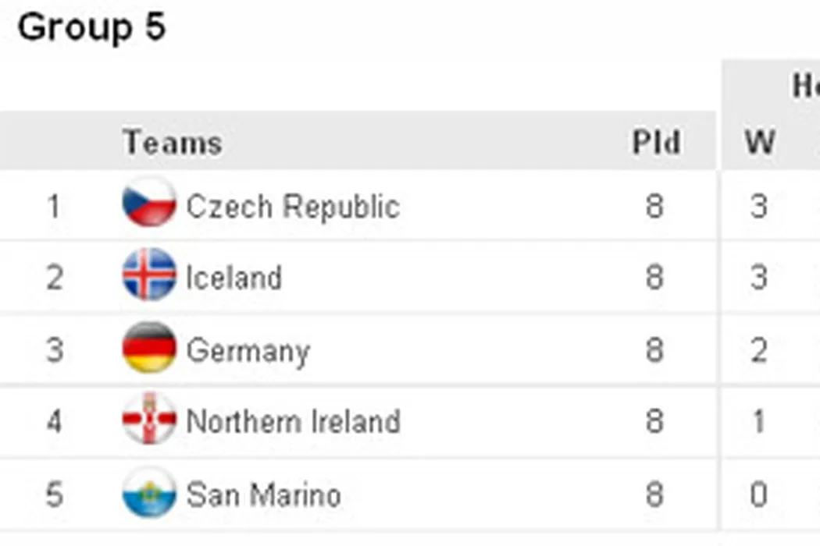This screenshot has height=546, width=820.
Task: Click the Group 5 heading
Action: (x=91, y=28)
